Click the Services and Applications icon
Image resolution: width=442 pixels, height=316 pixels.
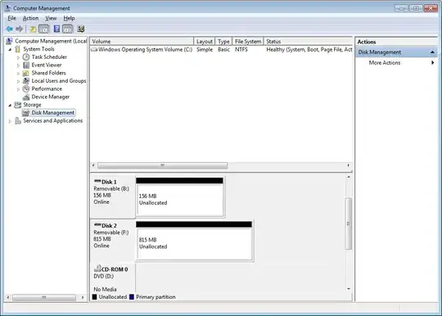18,120
